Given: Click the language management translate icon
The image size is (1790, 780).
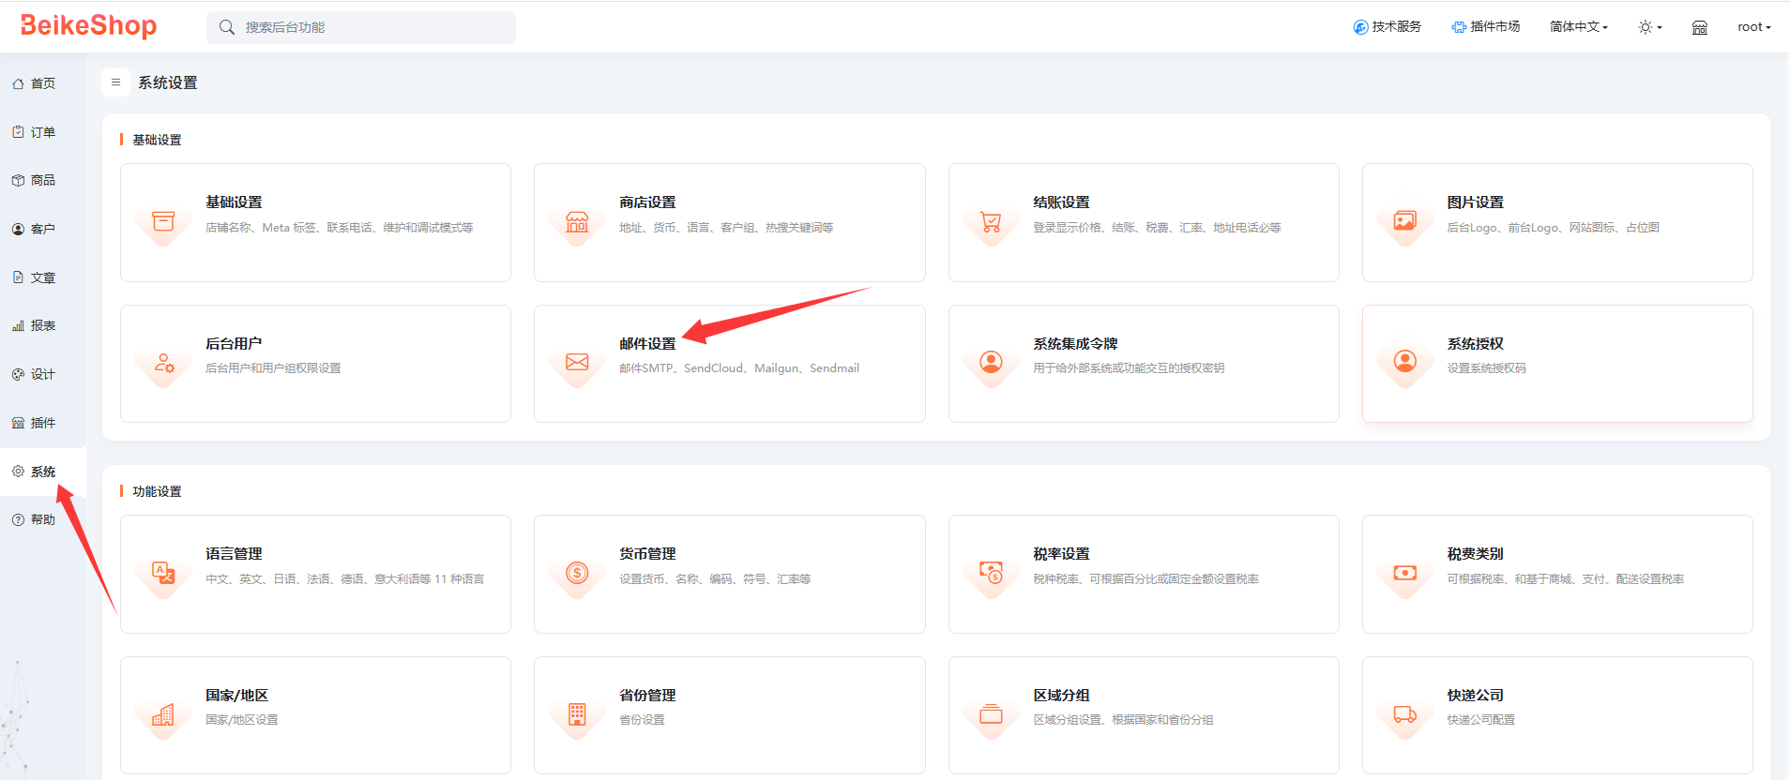Looking at the screenshot, I should coord(163,573).
